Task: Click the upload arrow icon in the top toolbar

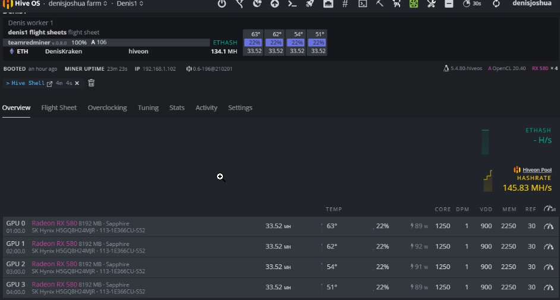Action: click(x=275, y=4)
